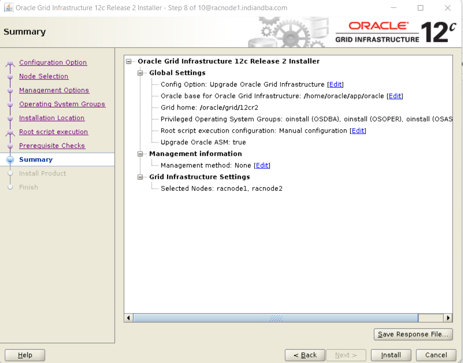Click the Help button
The image size is (463, 363).
pos(25,355)
